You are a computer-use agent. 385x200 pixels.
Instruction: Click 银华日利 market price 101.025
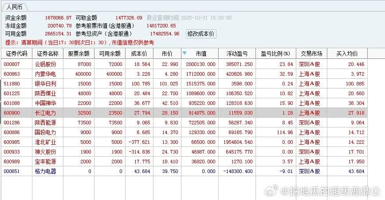(169, 84)
